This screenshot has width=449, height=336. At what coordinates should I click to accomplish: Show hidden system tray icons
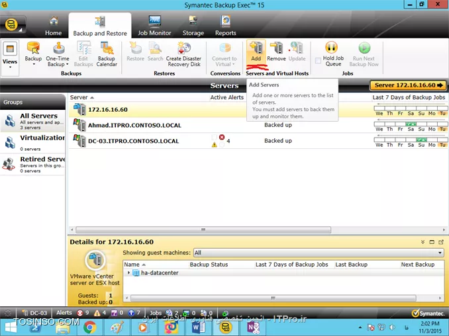pos(360,327)
